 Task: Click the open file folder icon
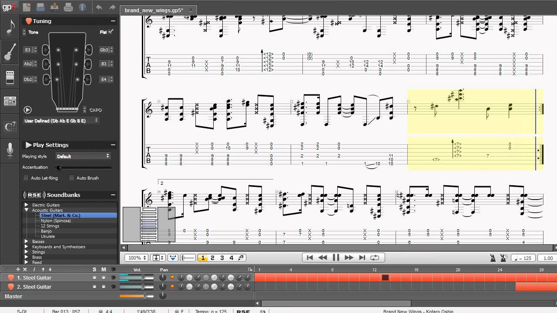(x=40, y=7)
